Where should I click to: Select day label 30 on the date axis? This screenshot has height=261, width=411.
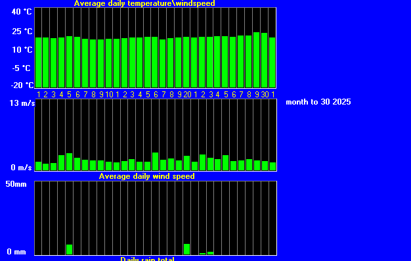(x=265, y=95)
